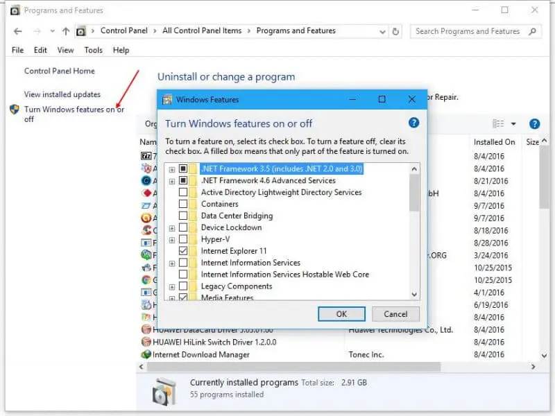Click the 8/21/2016 installed date
Viewport: 555px width, 416px height.
[x=491, y=181]
